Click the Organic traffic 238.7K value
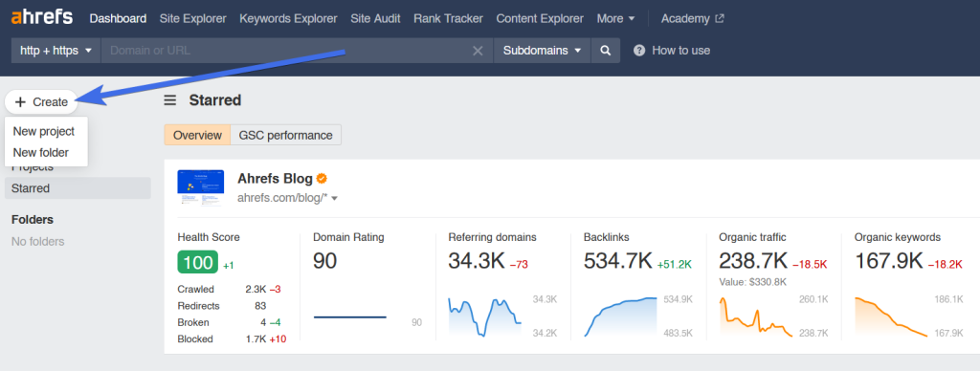The image size is (980, 371). 753,261
